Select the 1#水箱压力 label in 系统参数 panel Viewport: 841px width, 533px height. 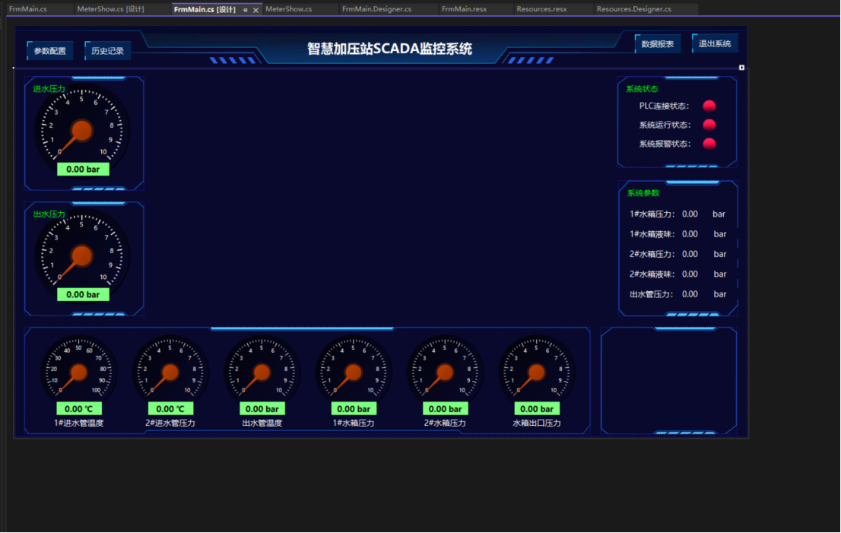tap(652, 214)
